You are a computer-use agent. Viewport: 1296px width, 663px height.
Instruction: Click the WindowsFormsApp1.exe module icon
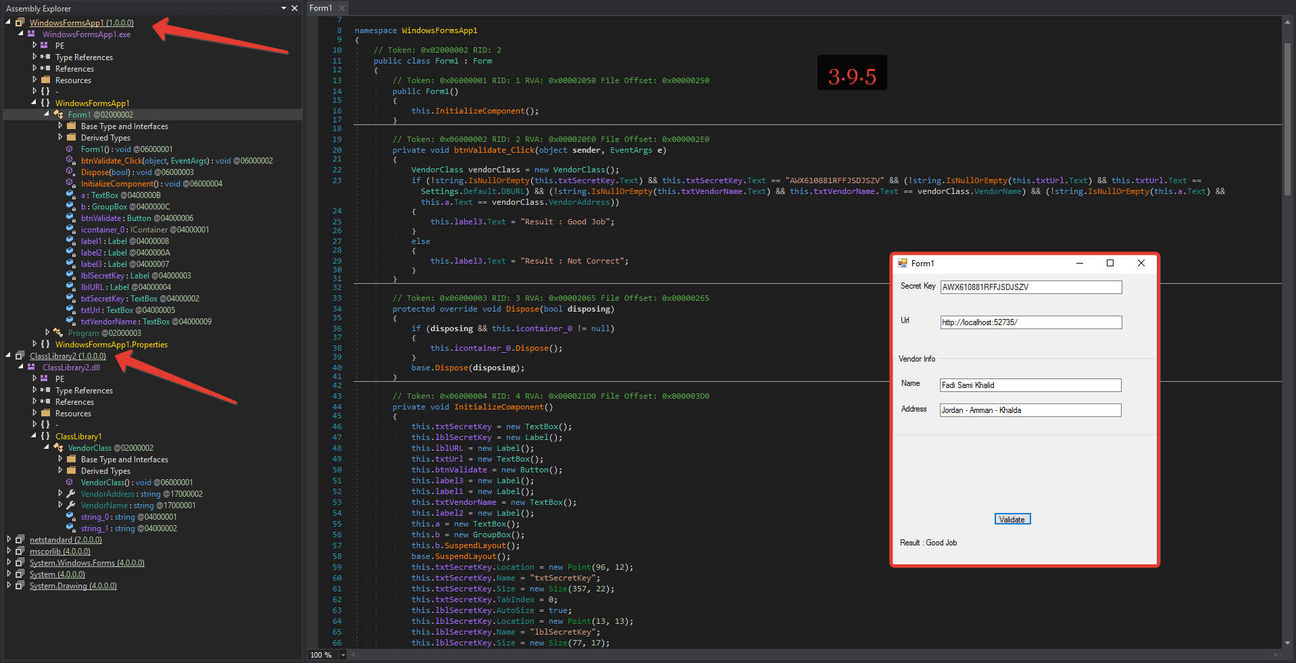[x=32, y=34]
